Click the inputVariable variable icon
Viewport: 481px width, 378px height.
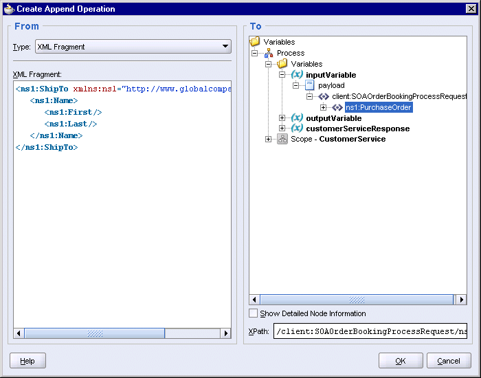point(297,74)
